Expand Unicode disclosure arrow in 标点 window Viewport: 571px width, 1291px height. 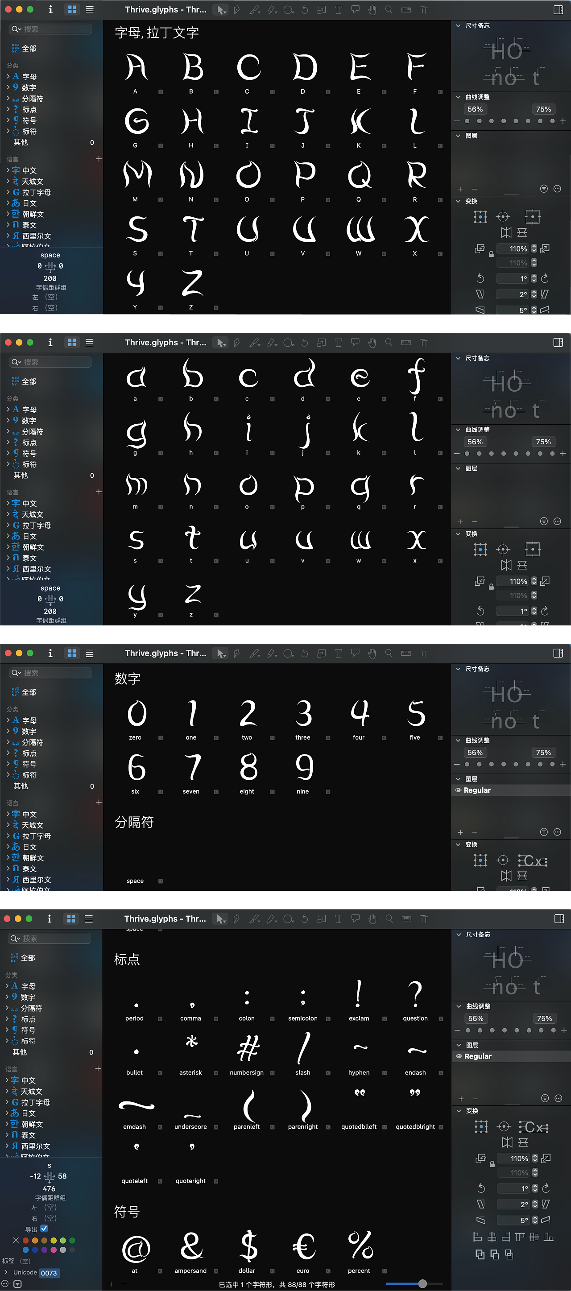(x=5, y=1272)
